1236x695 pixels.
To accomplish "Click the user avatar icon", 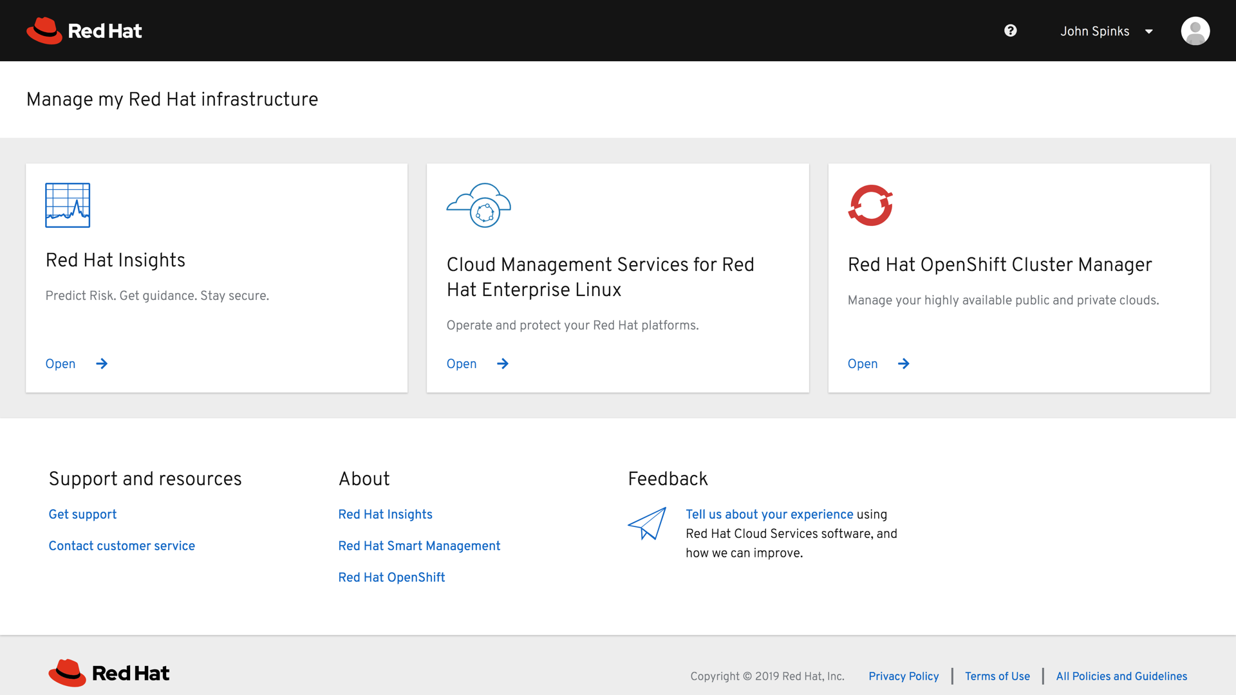I will pyautogui.click(x=1195, y=31).
